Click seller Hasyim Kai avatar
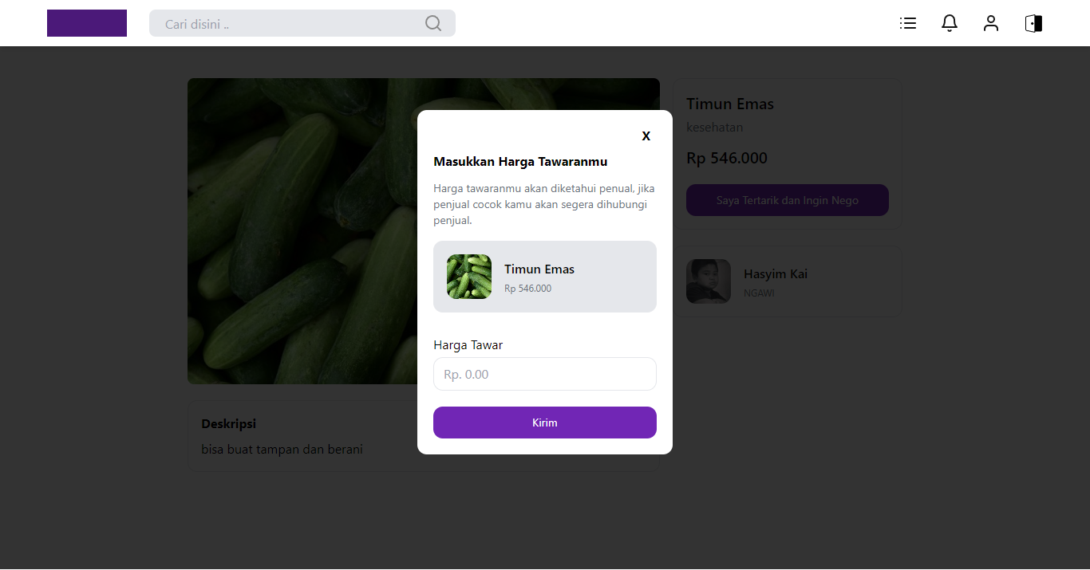Viewport: 1090px width, 570px height. (x=709, y=281)
